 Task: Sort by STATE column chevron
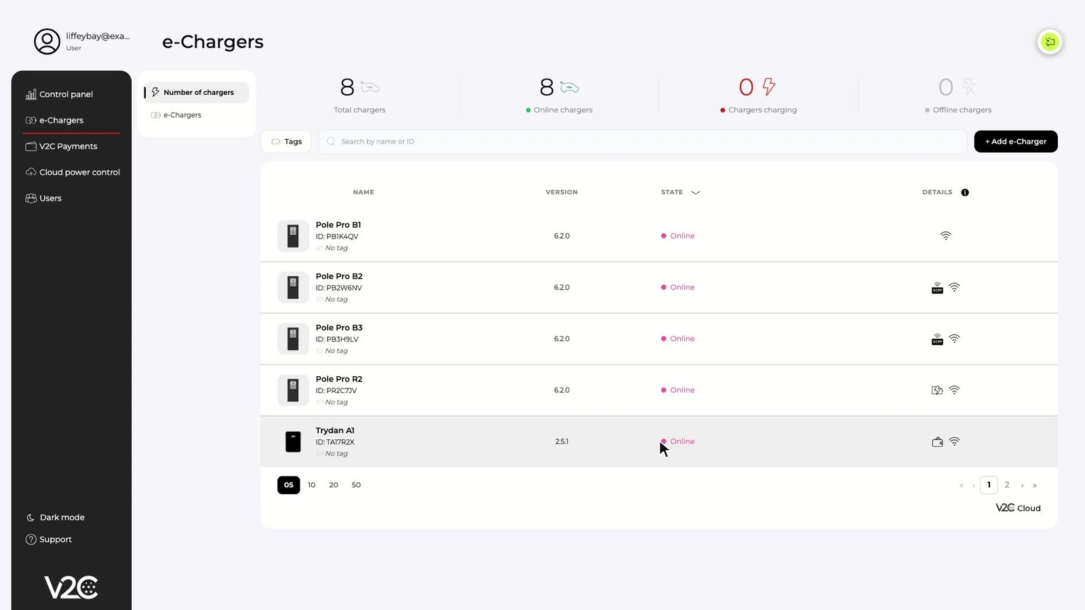(695, 192)
